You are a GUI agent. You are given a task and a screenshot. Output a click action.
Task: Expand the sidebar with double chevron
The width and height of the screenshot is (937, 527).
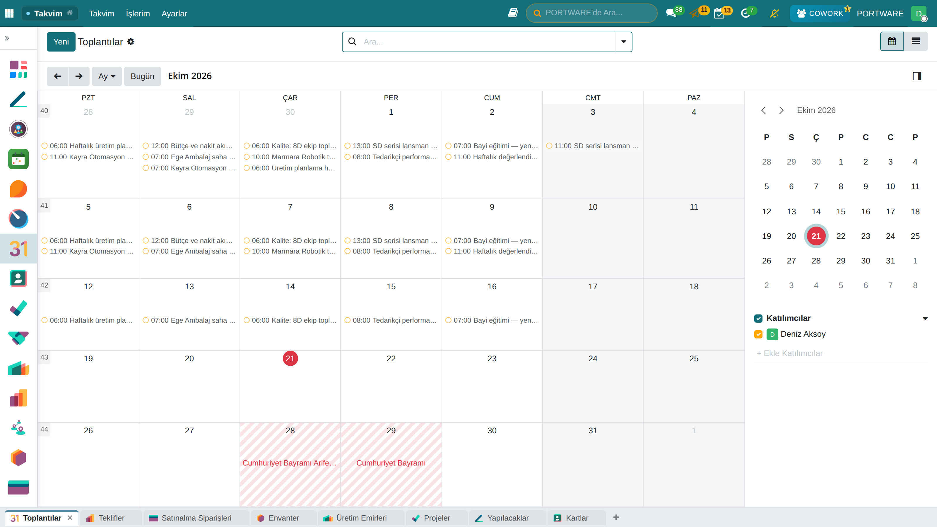[6, 38]
